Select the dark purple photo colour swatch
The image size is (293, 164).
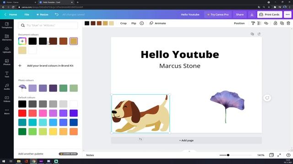point(53,88)
